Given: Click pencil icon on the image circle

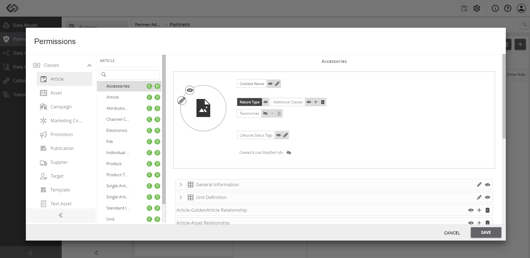Looking at the screenshot, I should 182,100.
